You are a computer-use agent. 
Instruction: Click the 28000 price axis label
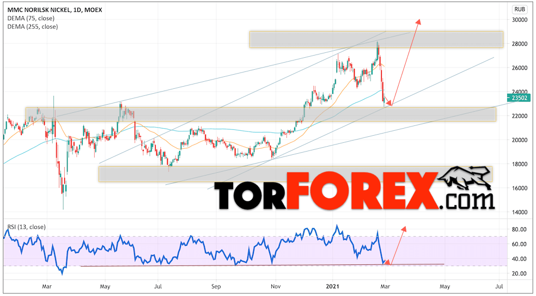pyautogui.click(x=520, y=44)
